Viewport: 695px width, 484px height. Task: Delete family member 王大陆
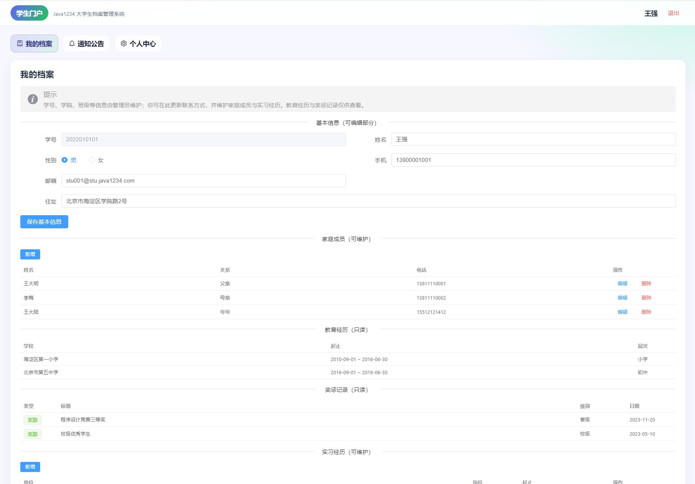click(x=646, y=312)
